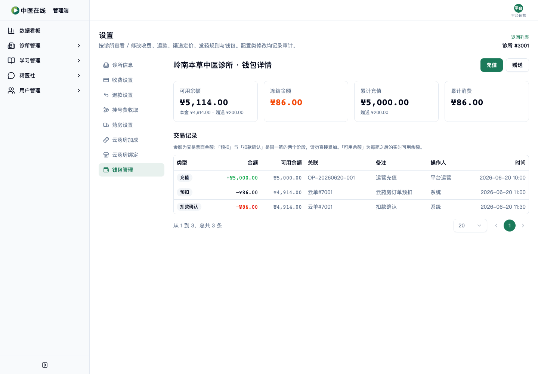Open the 钱包管理 settings section
Viewport: 538px width, 374px height.
pos(132,170)
